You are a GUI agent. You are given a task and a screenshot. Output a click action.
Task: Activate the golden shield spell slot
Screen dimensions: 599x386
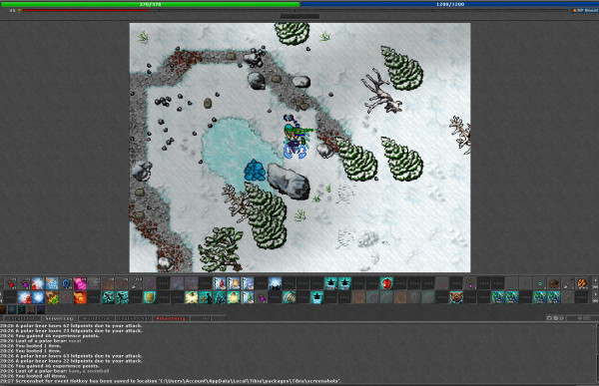click(150, 297)
